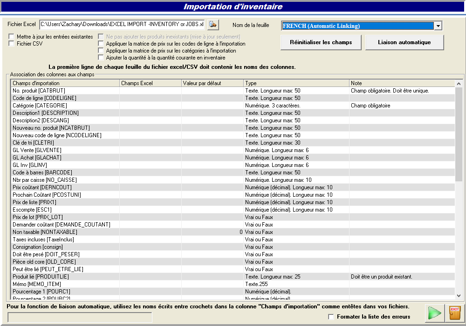Select row 'Prix de lot [PRIX_LOT]'

[233, 217]
